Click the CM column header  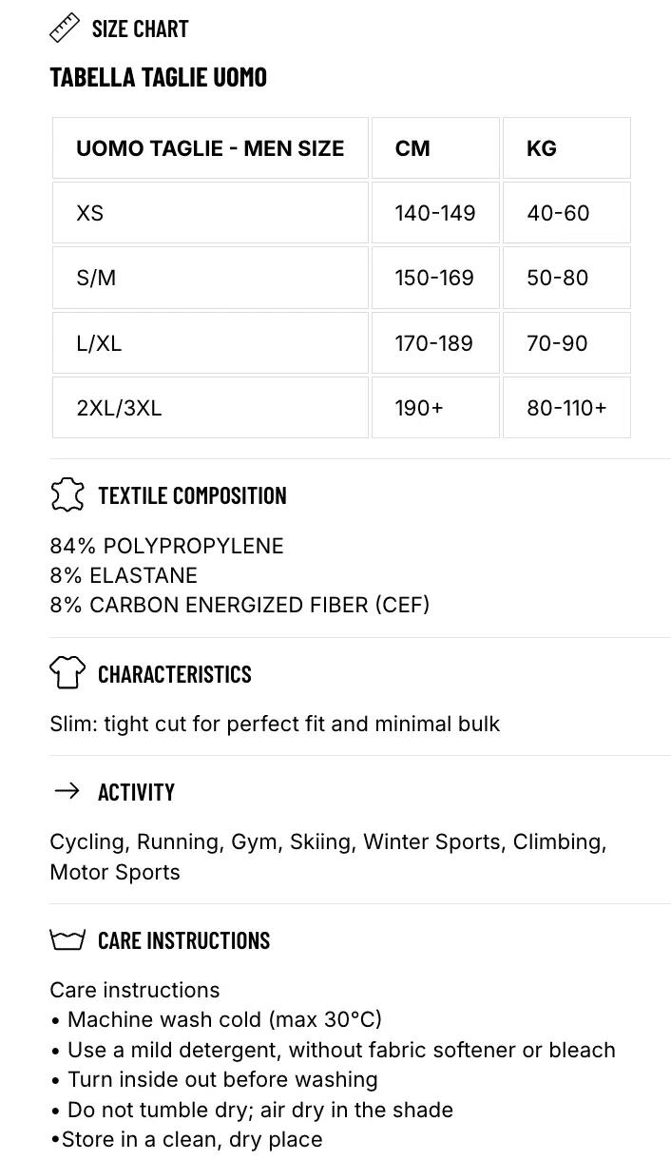click(435, 148)
